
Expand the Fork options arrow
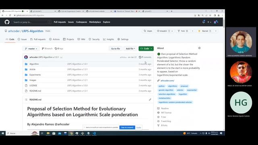193,31
